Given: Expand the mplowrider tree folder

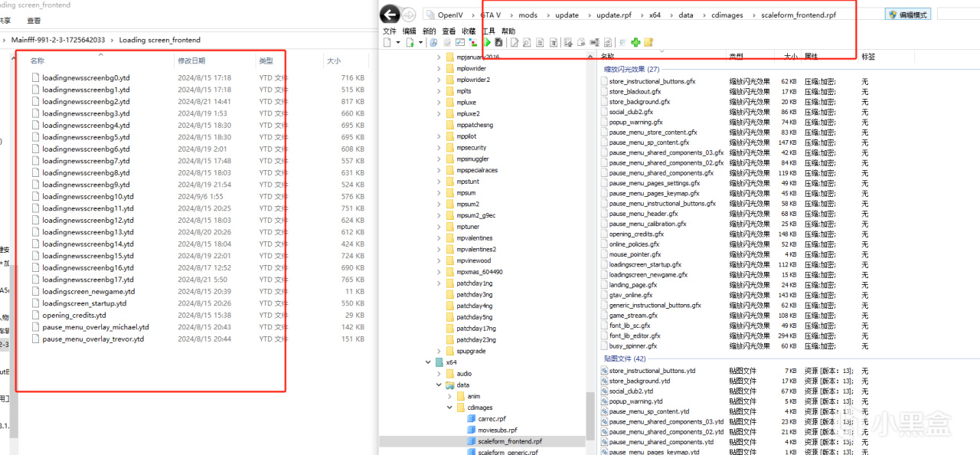Looking at the screenshot, I should [x=439, y=68].
